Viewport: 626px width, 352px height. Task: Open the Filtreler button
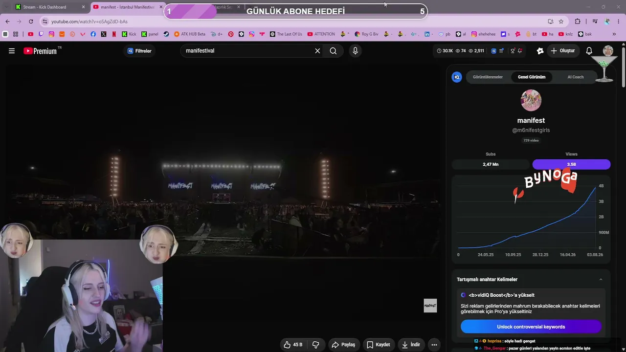pos(139,51)
